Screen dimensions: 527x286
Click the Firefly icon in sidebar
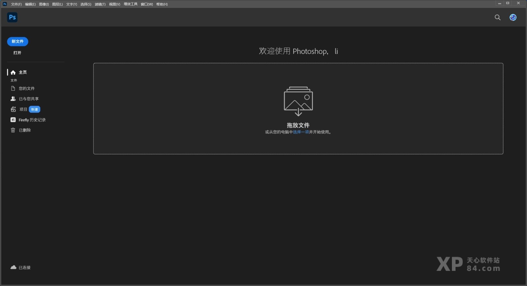click(x=13, y=120)
